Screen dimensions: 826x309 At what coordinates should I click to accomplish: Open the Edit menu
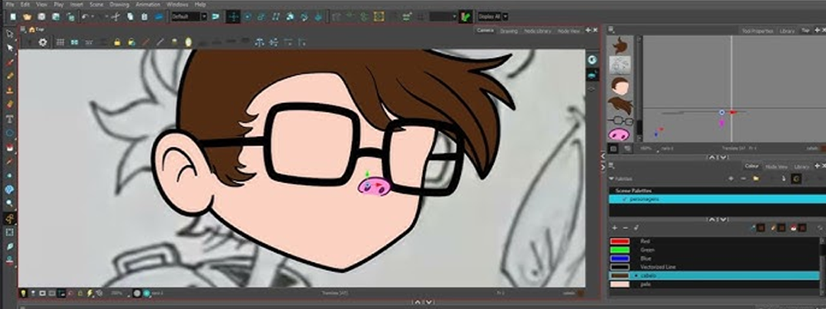tap(25, 4)
